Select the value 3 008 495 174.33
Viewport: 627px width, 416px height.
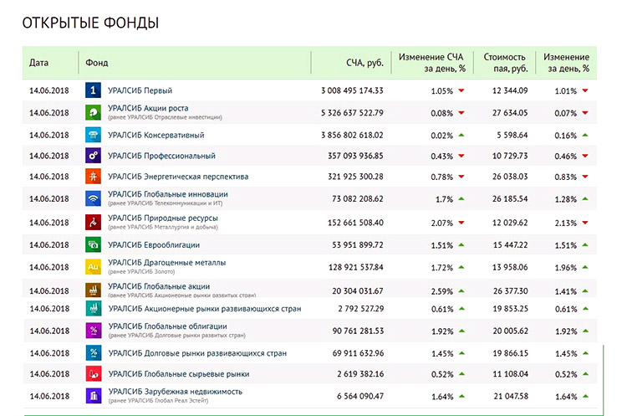click(x=352, y=90)
